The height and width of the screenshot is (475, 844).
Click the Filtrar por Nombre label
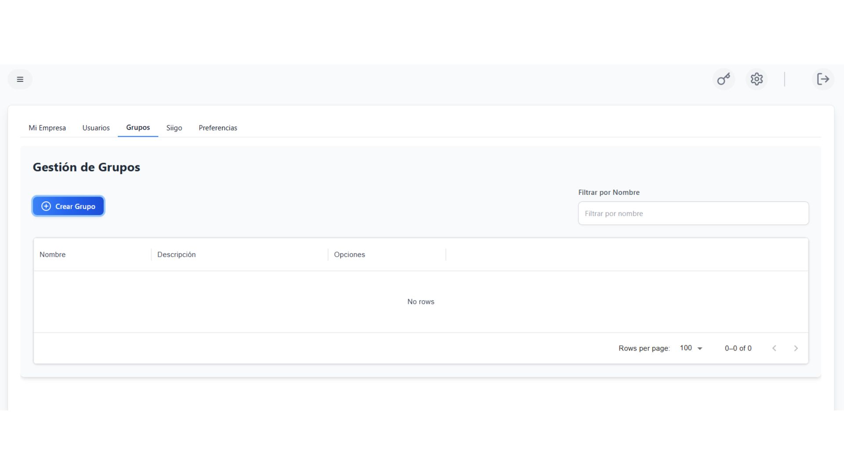(x=609, y=192)
